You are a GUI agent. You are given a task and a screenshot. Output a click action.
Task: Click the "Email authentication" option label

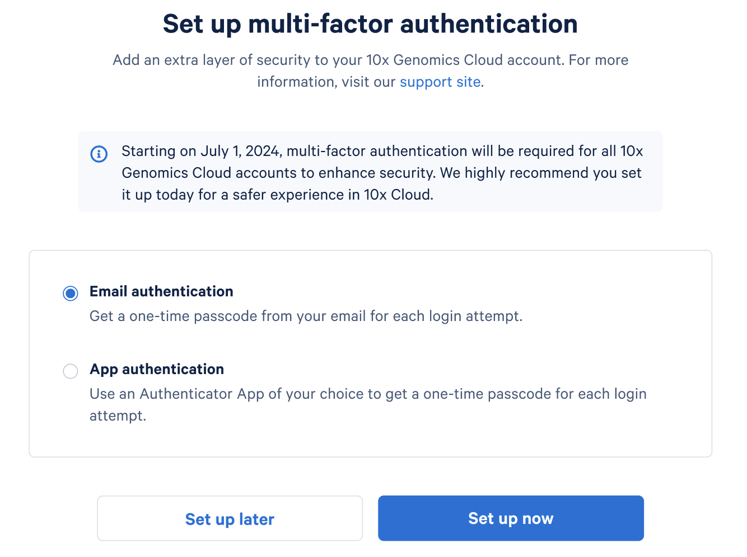[161, 291]
